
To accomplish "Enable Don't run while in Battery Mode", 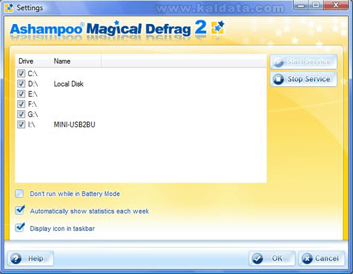I will tap(19, 194).
